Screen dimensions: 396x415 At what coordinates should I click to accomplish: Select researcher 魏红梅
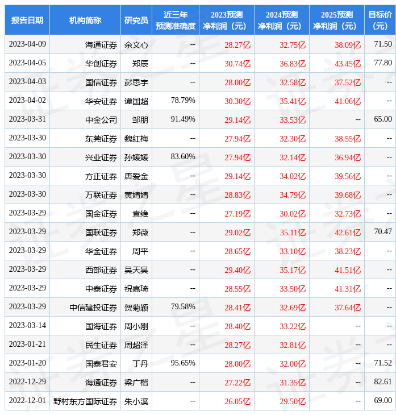click(136, 139)
